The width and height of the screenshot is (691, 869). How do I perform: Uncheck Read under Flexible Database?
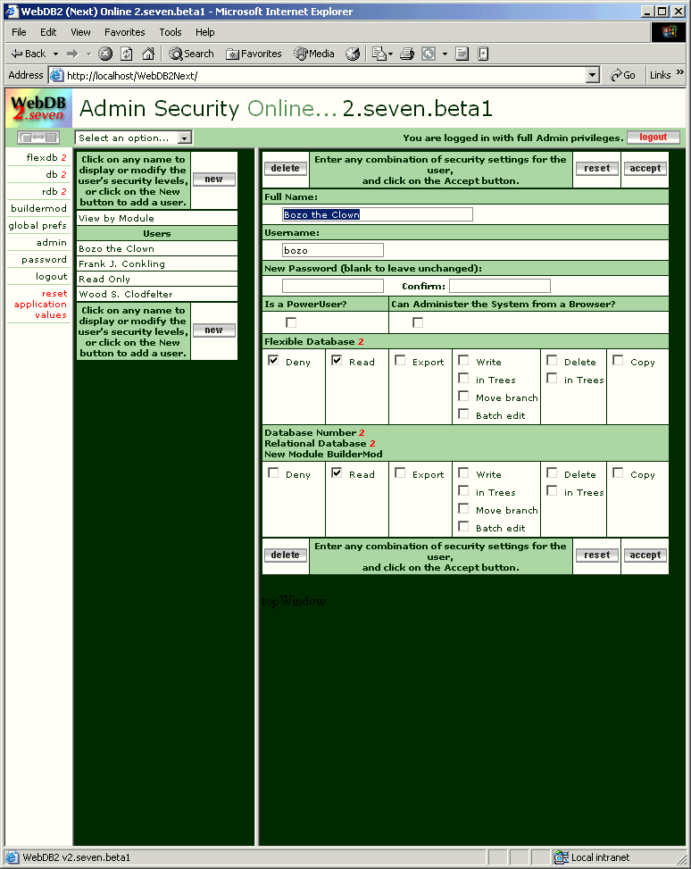(x=337, y=360)
